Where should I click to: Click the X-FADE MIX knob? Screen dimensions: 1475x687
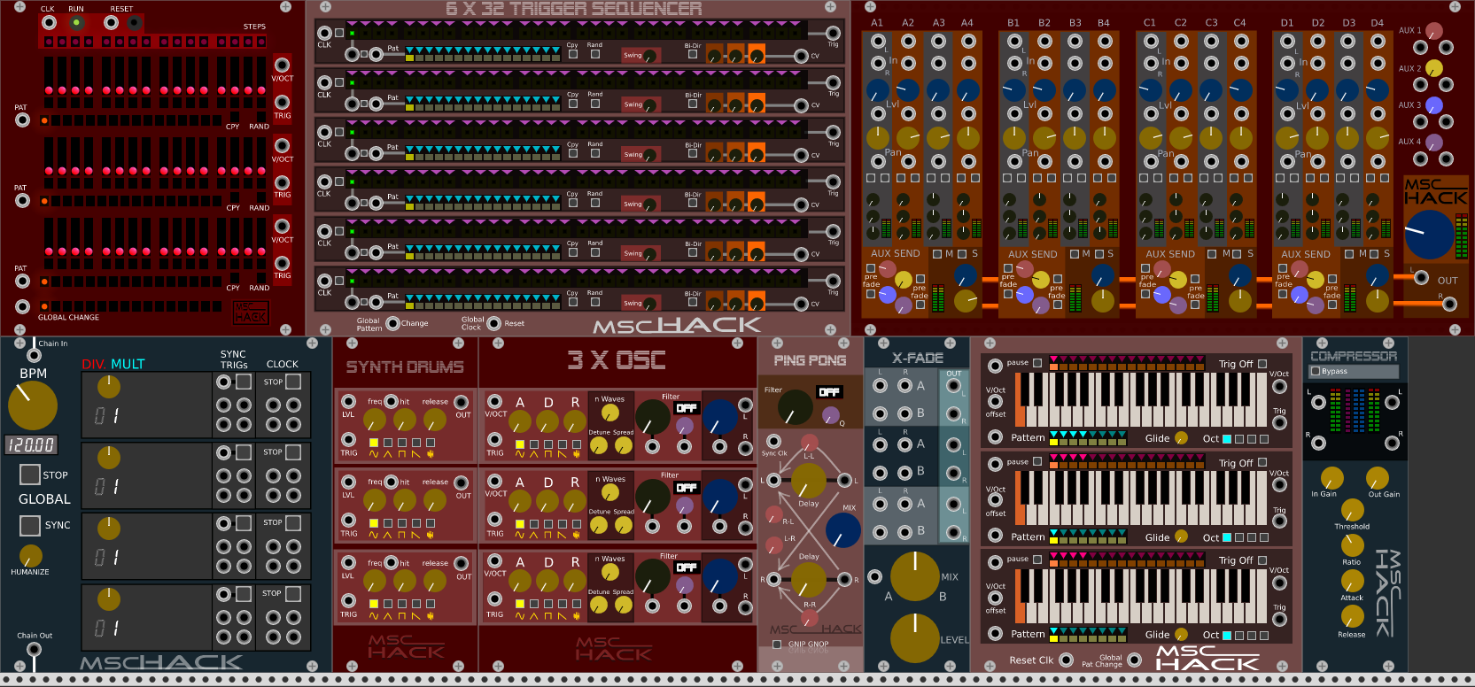914,576
